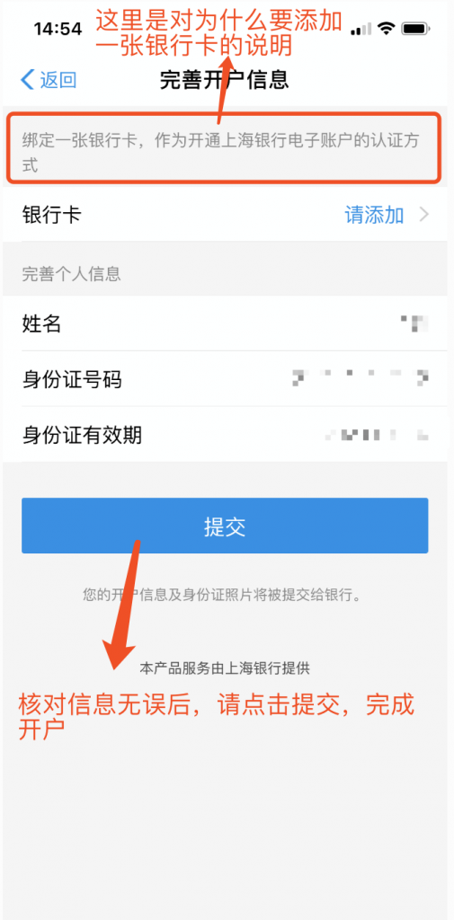Viewport: 454px width, 920px height.
Task: Tap the 完善开户信息 page title
Action: pyautogui.click(x=225, y=80)
